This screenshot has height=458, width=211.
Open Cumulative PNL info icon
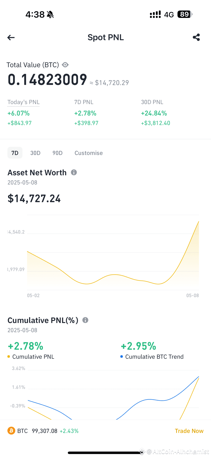click(x=85, y=320)
